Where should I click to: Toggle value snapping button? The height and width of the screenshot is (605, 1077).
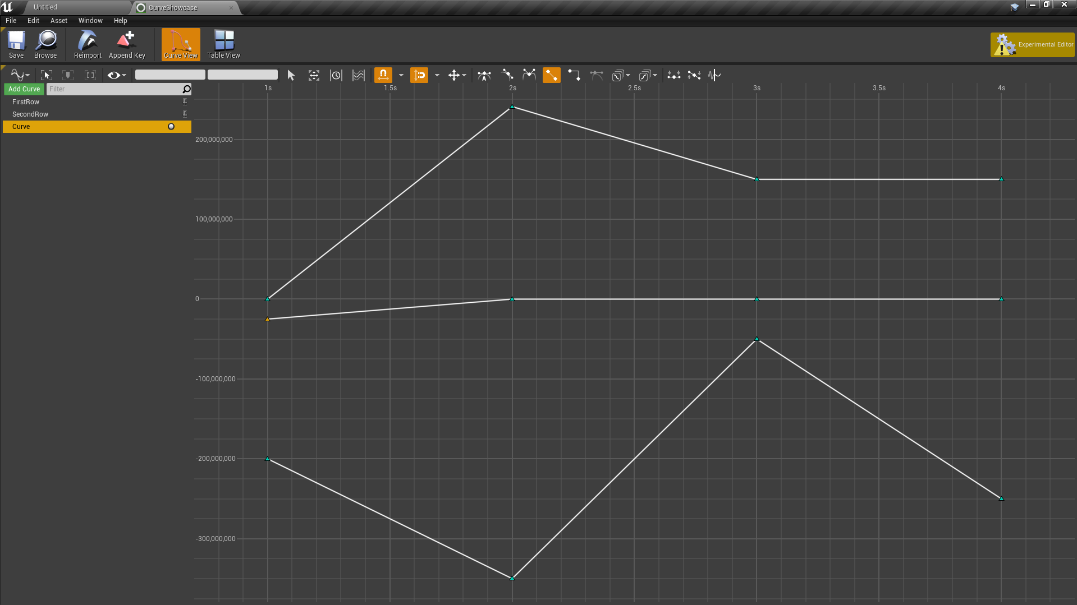coord(419,75)
